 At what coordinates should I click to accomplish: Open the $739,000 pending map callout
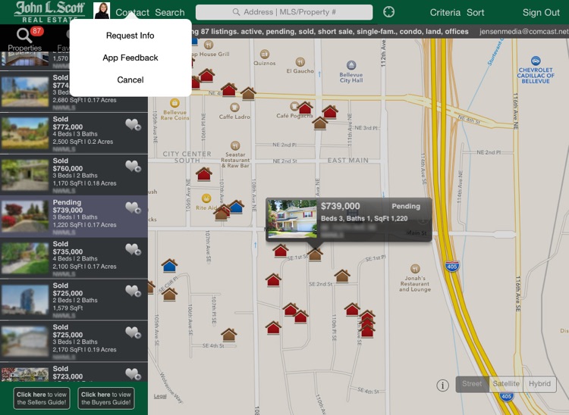click(349, 220)
